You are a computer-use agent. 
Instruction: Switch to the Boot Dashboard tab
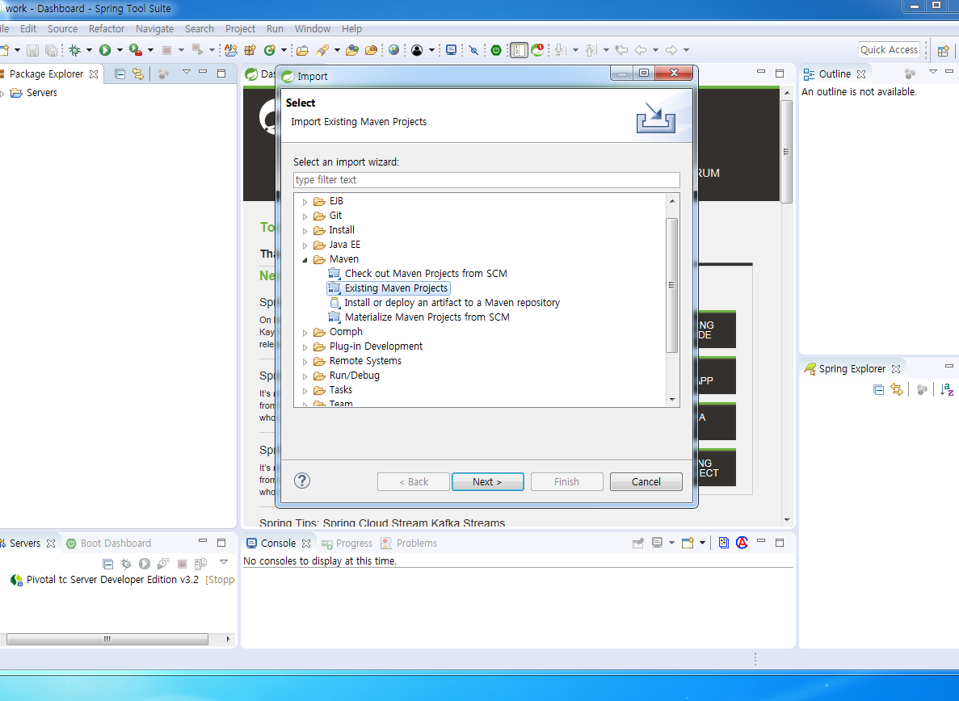pos(109,544)
